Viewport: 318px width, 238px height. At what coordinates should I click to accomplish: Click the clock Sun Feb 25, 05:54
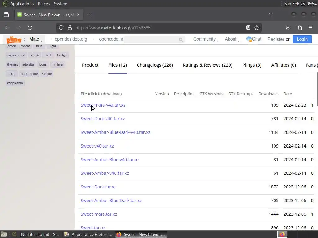[x=300, y=4]
